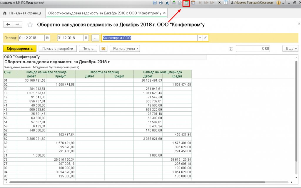Click the organization field Конфетпром ООО
The height and width of the screenshot is (188, 301).
(149, 38)
